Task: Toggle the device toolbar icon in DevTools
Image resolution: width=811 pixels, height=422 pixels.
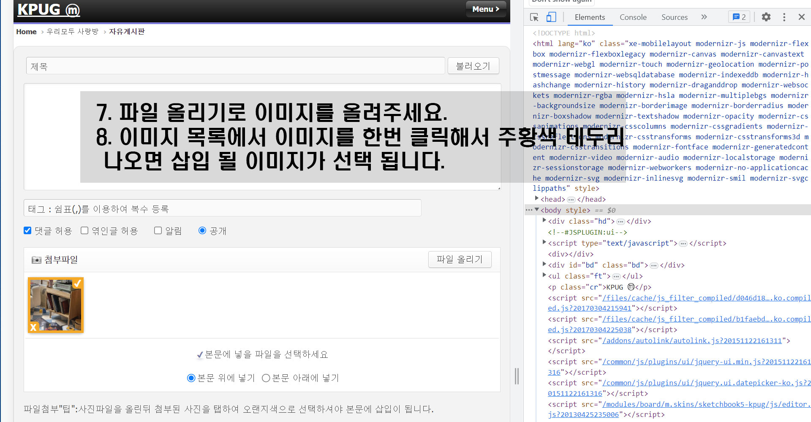Action: [551, 17]
